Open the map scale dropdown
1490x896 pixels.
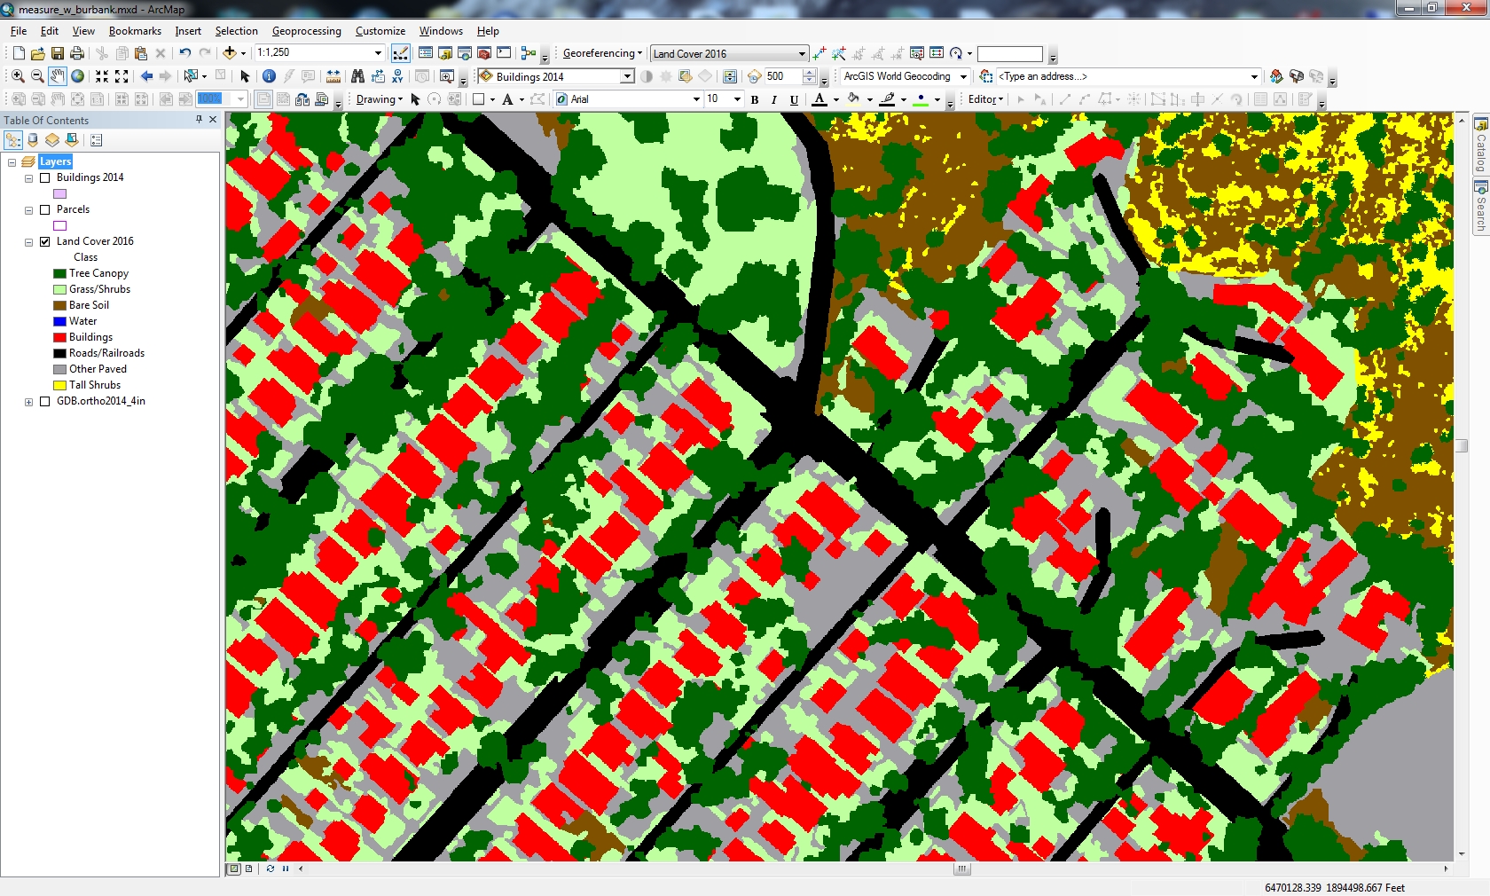tap(378, 53)
